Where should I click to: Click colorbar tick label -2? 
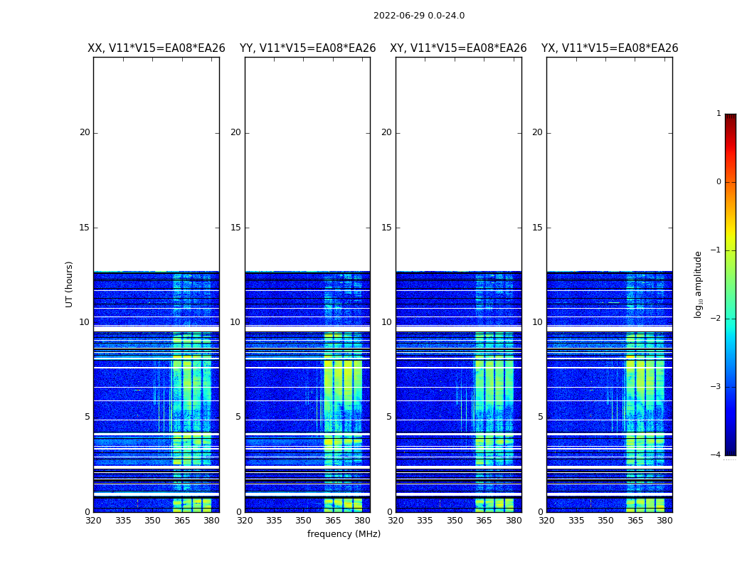pyautogui.click(x=716, y=319)
